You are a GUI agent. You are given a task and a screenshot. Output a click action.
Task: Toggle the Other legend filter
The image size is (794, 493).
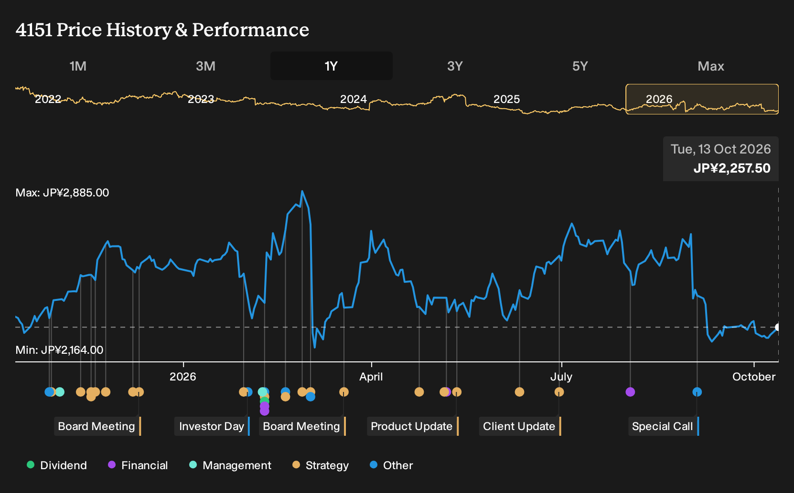point(391,465)
